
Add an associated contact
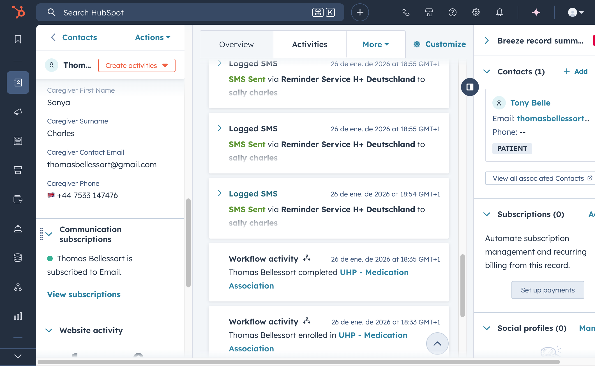point(575,71)
